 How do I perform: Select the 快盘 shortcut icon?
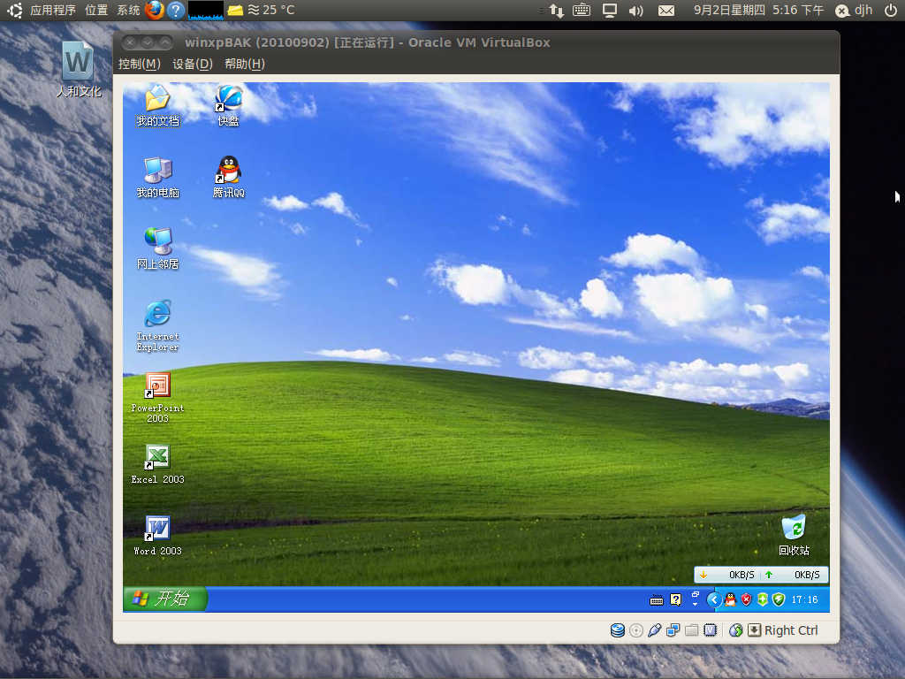point(229,105)
